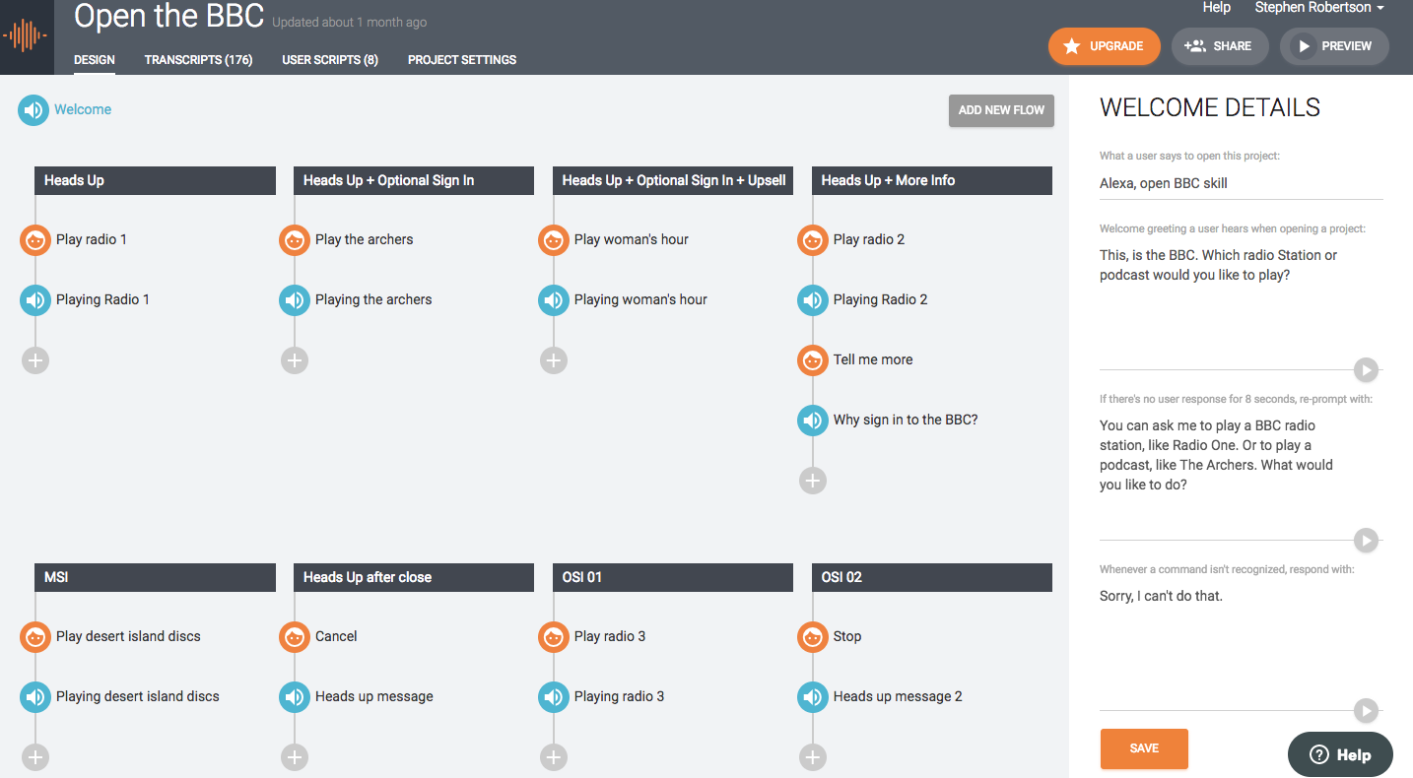Open the Transcripts (176) tab
The width and height of the screenshot is (1413, 778).
(x=198, y=60)
